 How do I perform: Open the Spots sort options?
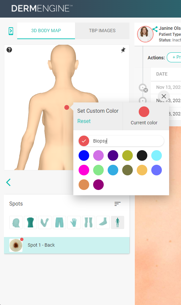point(118,204)
